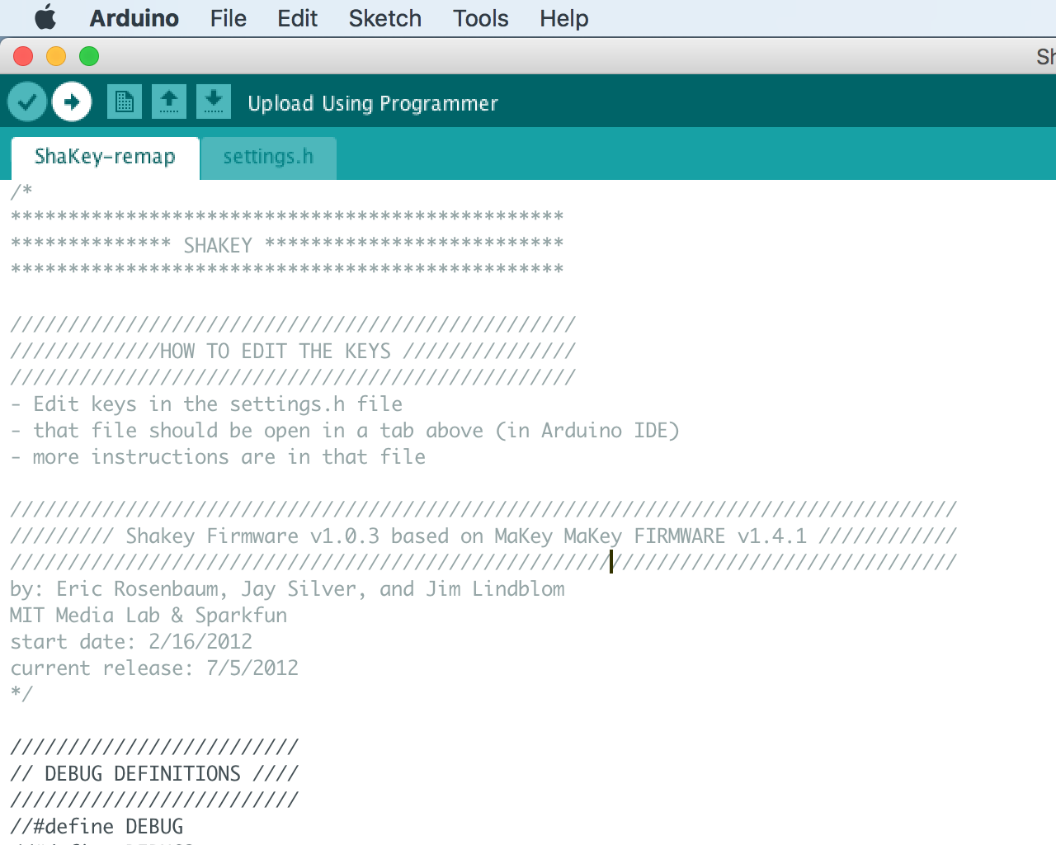The width and height of the screenshot is (1056, 845).
Task: Click the 'DEBUG DEFINITIONS' comment line
Action: (x=154, y=774)
